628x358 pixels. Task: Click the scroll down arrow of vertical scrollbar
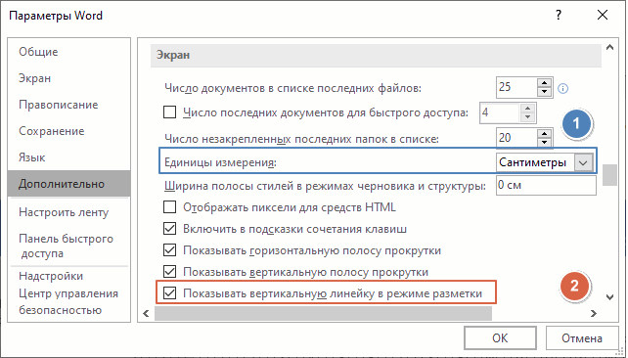609,297
